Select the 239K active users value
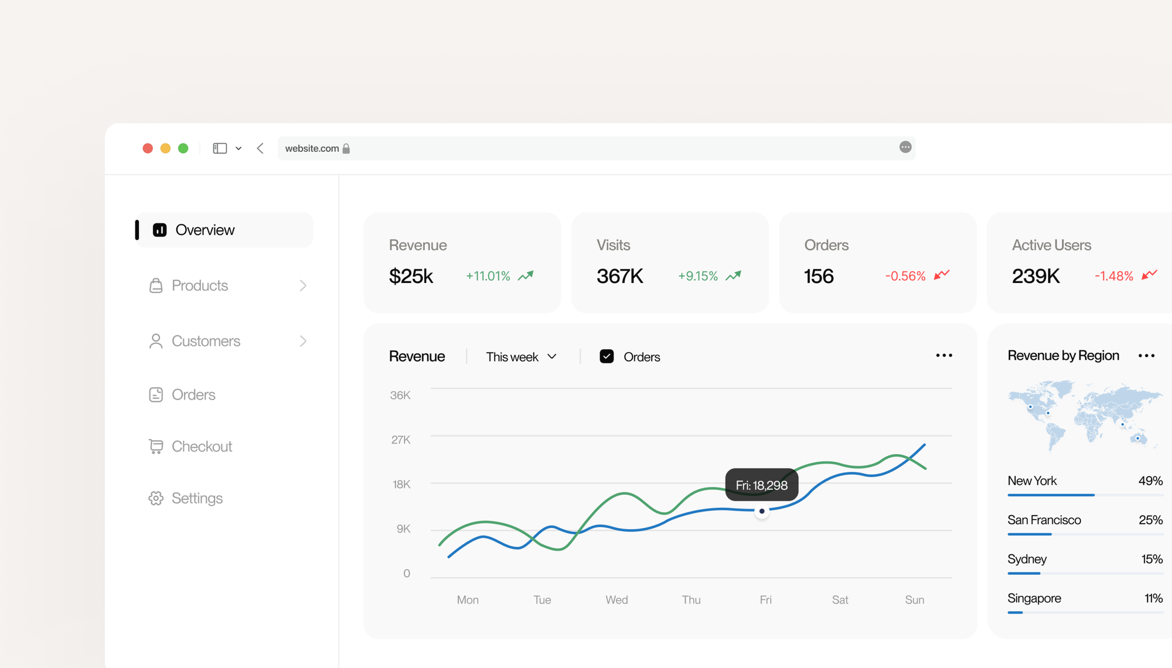The width and height of the screenshot is (1172, 668). (1036, 276)
